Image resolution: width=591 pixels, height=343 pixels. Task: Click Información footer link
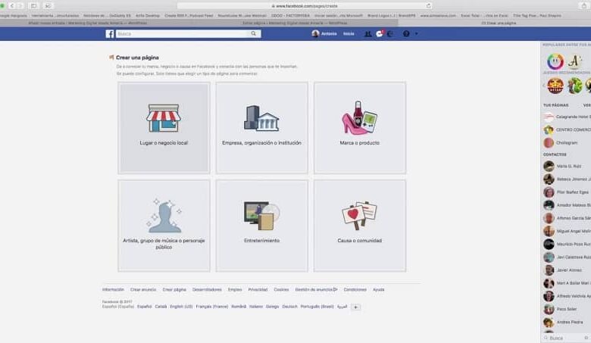pos(113,289)
